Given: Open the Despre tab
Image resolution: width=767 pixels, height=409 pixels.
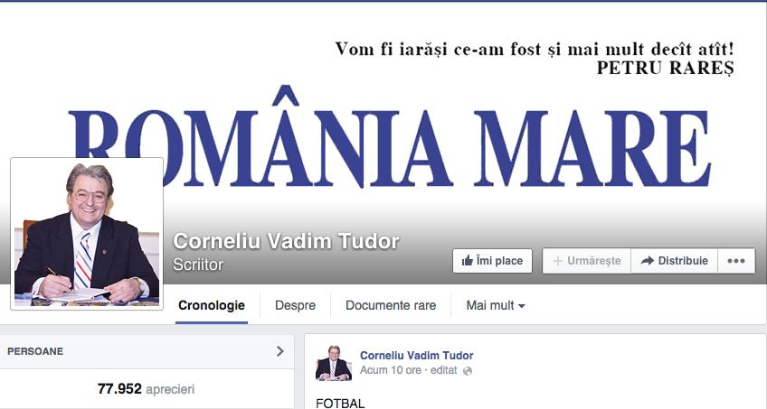Looking at the screenshot, I should click(295, 305).
